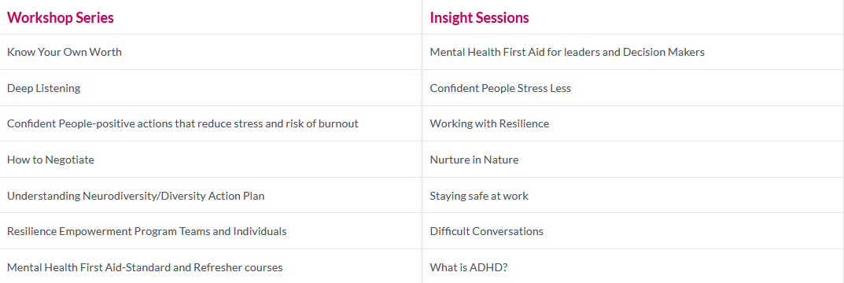The width and height of the screenshot is (844, 283).
Task: Click the word burnout in workshop list
Action: coord(340,123)
